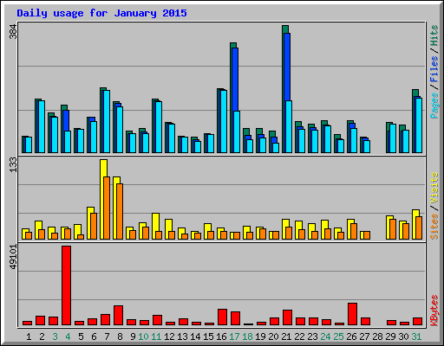The width and height of the screenshot is (444, 346).
Task: Click day 7 on the x-axis
Action: tap(107, 336)
